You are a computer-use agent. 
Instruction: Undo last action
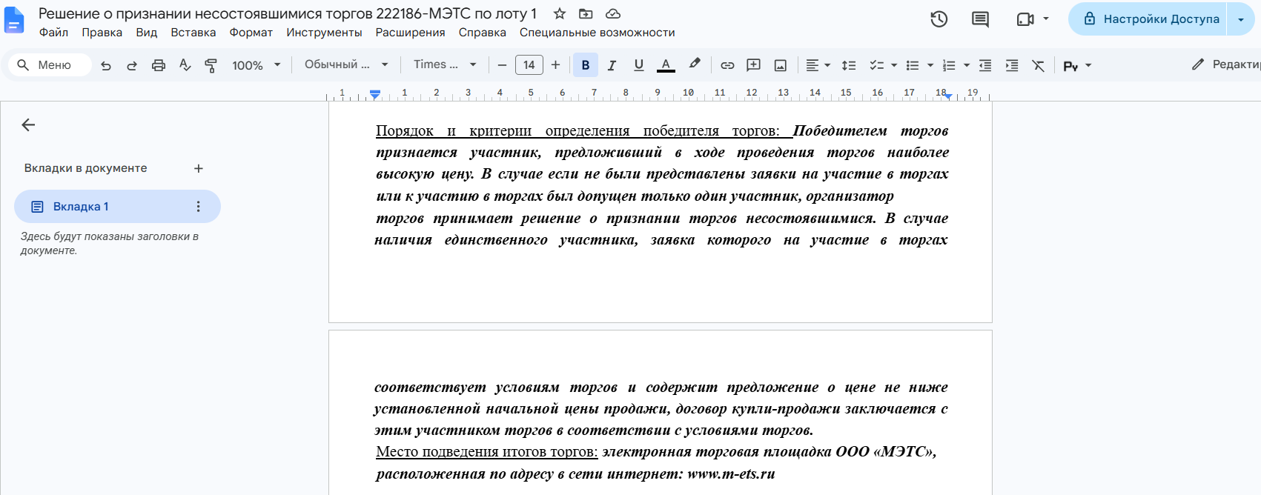[106, 65]
